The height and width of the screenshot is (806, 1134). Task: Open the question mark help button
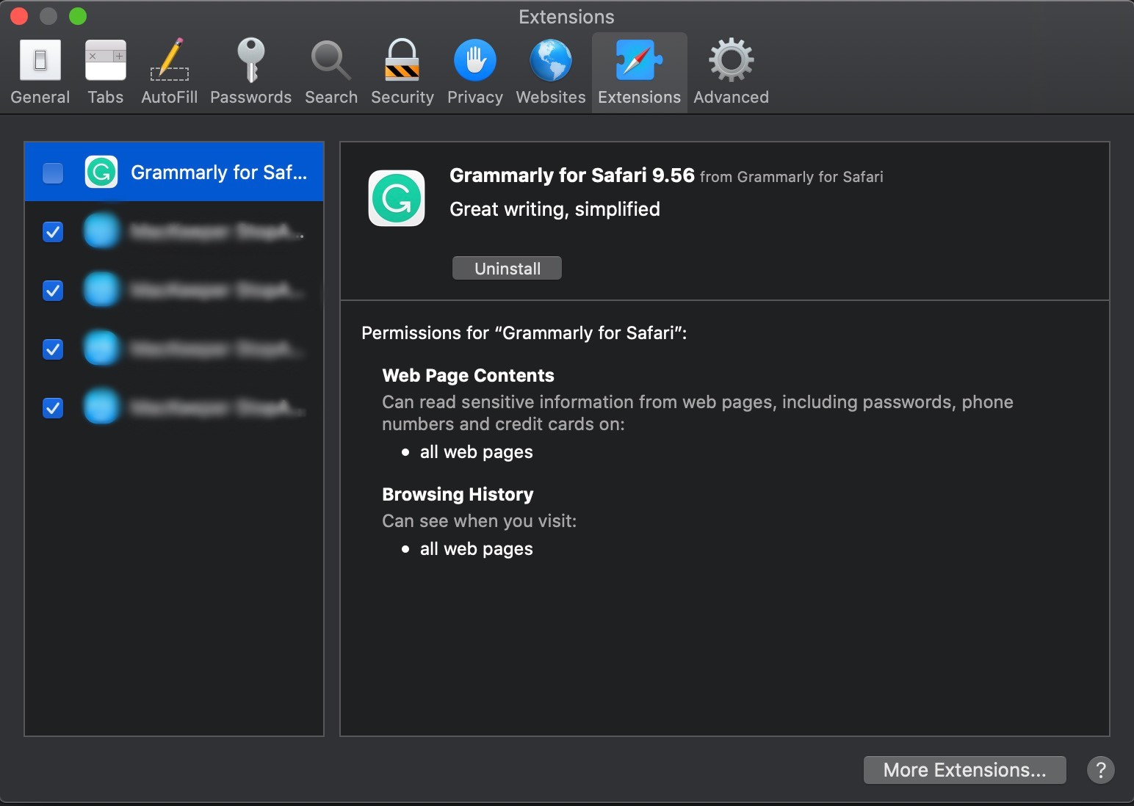1101,770
